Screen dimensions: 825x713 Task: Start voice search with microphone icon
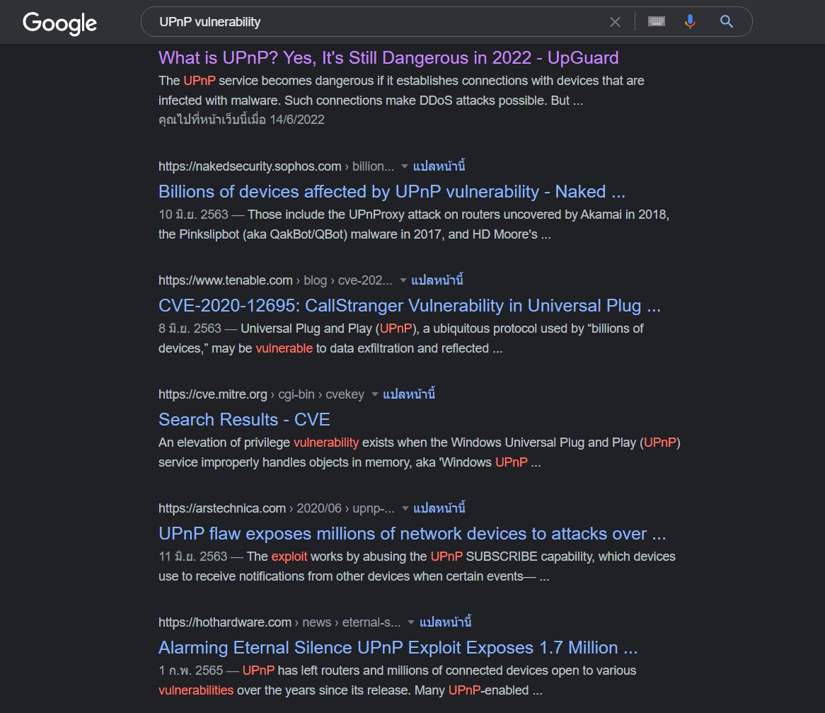[x=690, y=21]
